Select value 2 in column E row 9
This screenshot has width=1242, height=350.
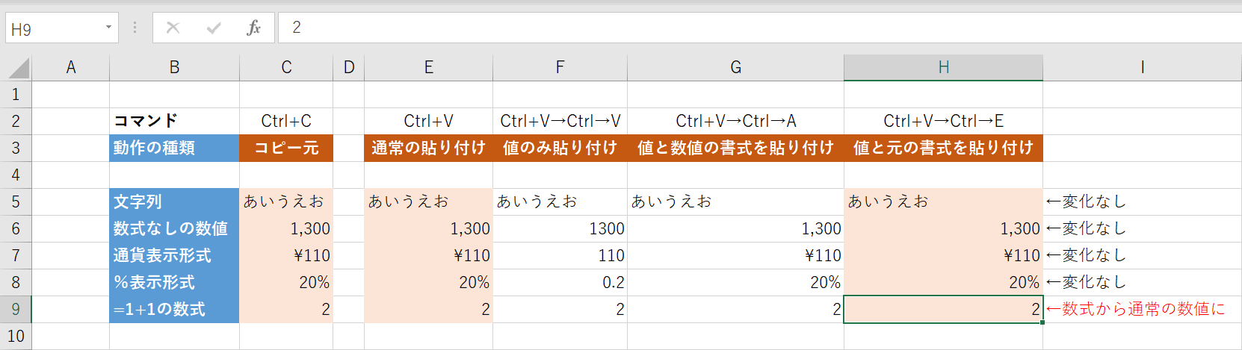tap(429, 309)
